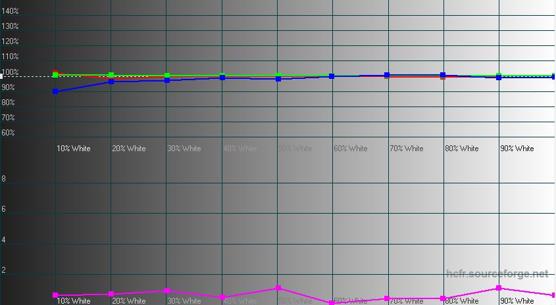Select the green data point at 10% White
The image size is (556, 305).
(55, 75)
